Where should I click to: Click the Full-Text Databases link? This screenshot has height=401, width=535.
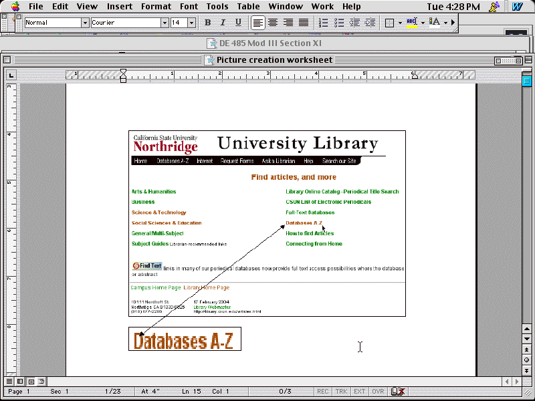[x=310, y=213]
